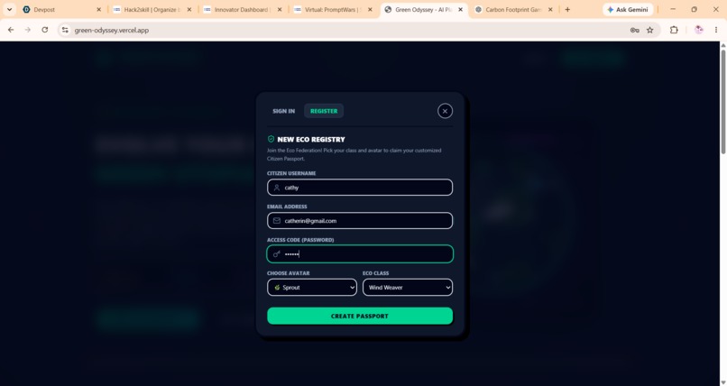Restore down the Chrome window
Screen dimensions: 727x386
(x=695, y=10)
